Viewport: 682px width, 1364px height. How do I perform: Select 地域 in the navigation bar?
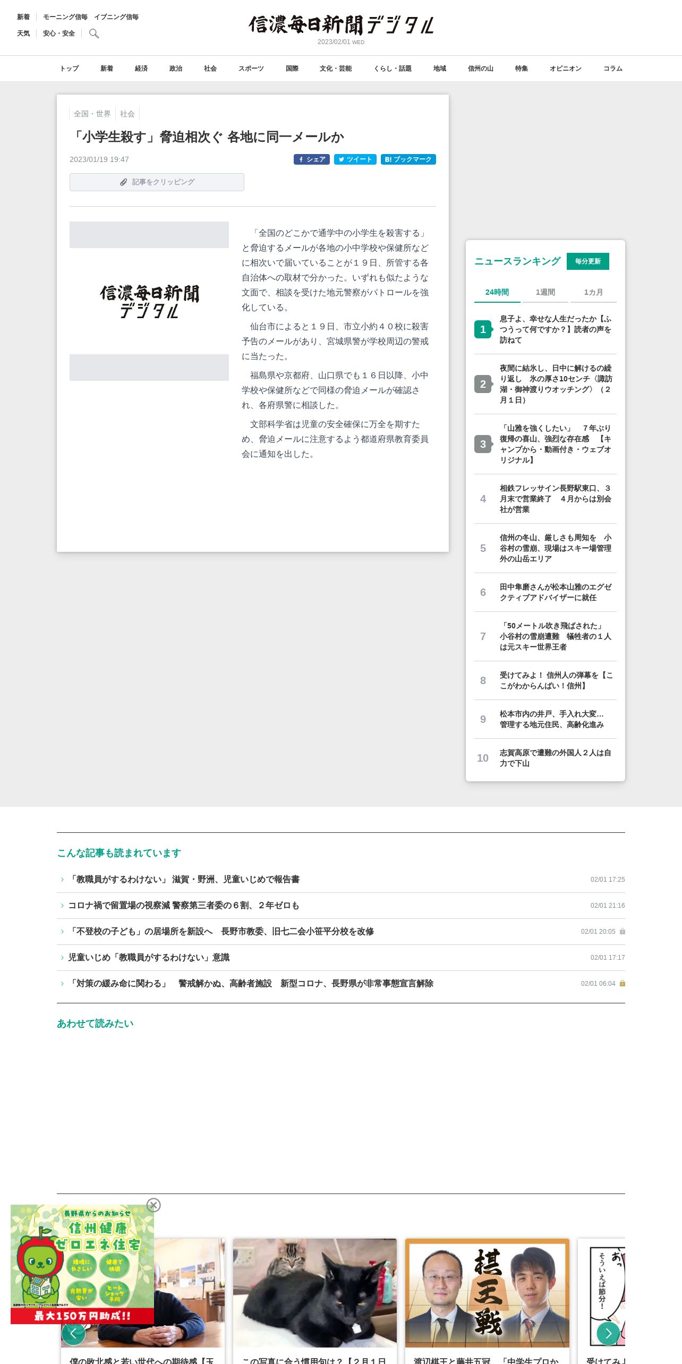tap(440, 69)
